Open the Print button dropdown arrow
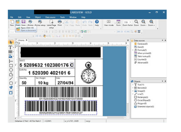 click(x=63, y=23)
